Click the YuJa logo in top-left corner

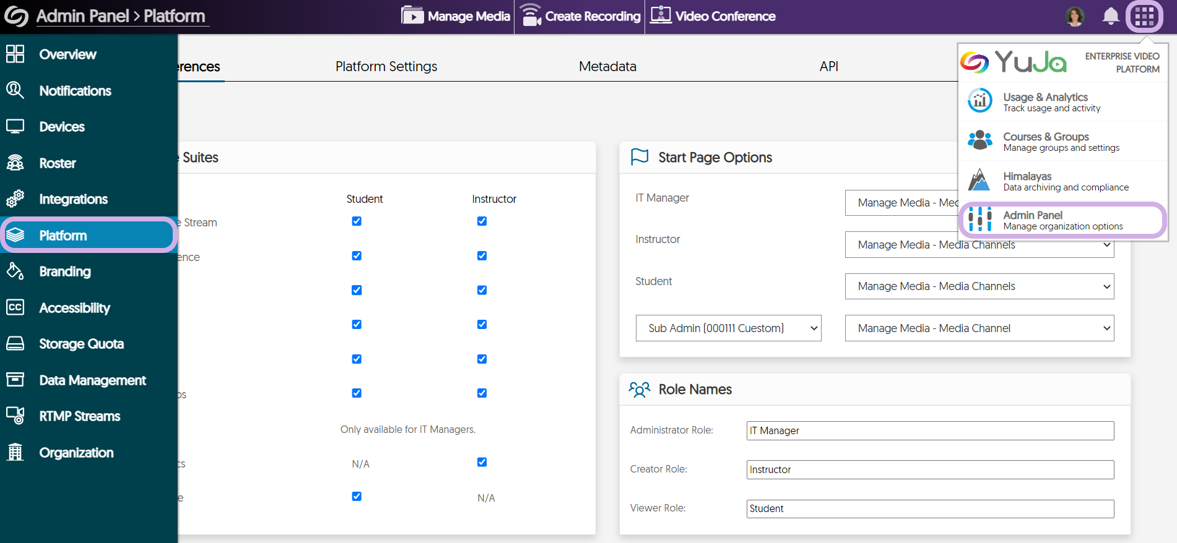[16, 16]
